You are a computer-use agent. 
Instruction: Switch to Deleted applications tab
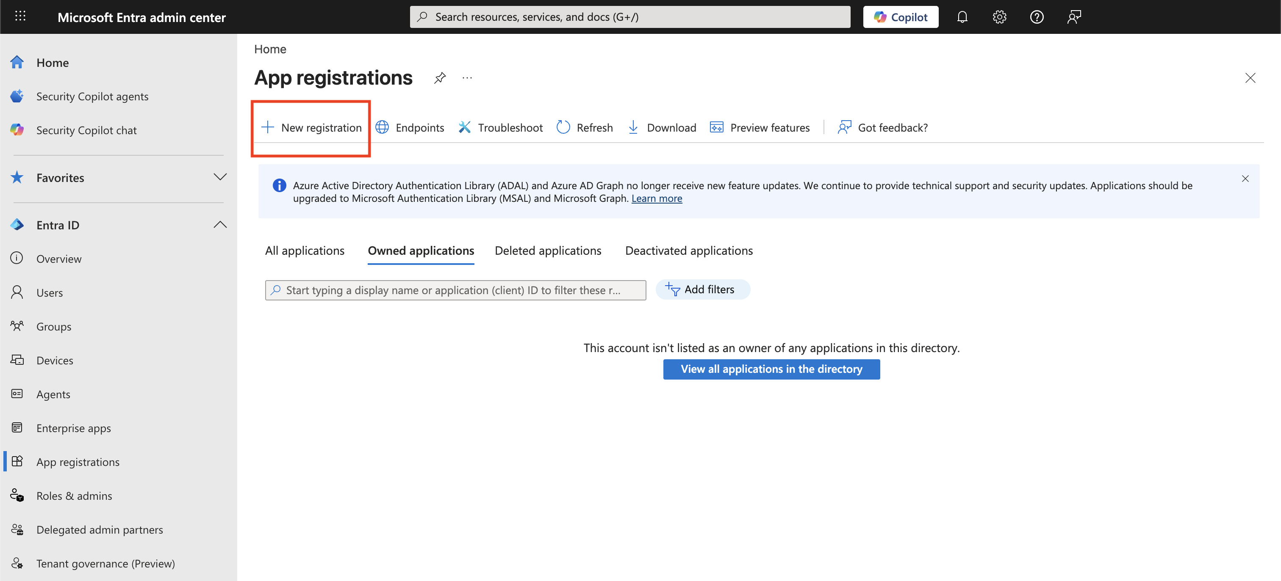[548, 251]
